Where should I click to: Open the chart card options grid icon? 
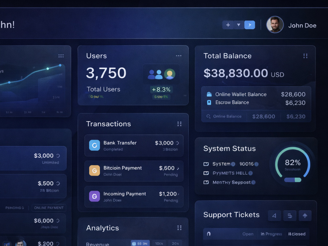(61, 56)
